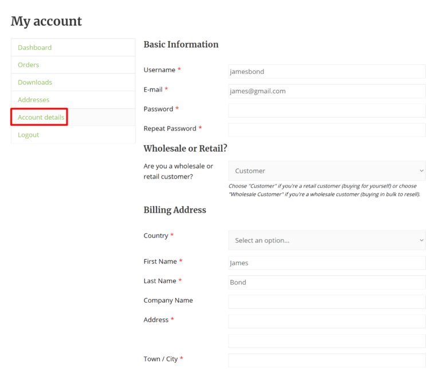
Task: Click the Username input field
Action: [327, 72]
